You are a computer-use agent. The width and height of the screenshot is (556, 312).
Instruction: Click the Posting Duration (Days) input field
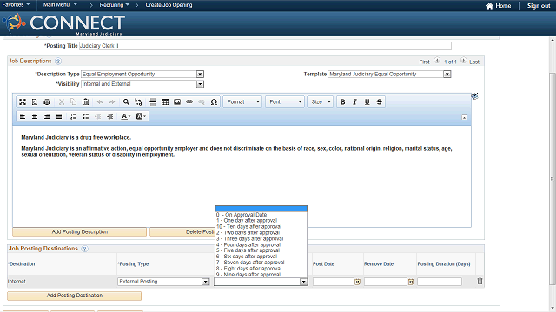point(440,282)
